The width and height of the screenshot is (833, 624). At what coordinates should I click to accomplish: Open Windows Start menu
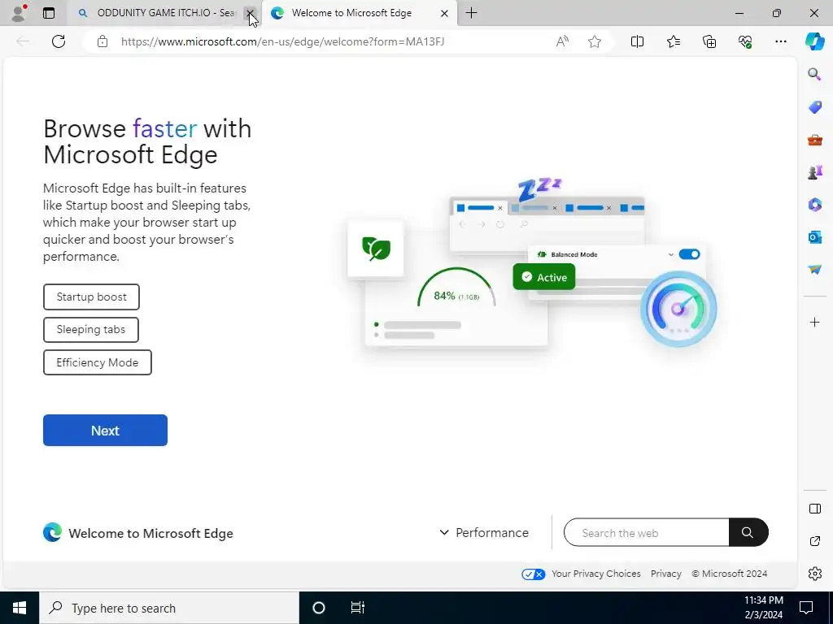pos(20,608)
